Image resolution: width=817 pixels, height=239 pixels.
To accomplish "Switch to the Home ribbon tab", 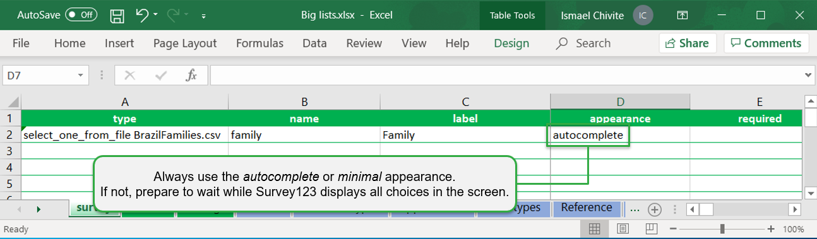I will coord(69,43).
